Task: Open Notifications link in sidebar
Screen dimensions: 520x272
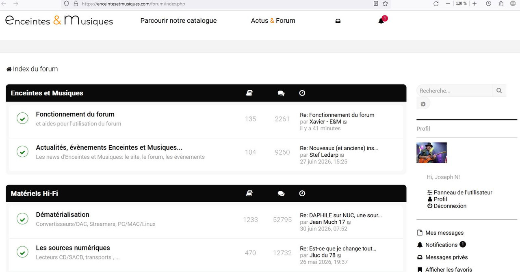Action: coord(442,245)
